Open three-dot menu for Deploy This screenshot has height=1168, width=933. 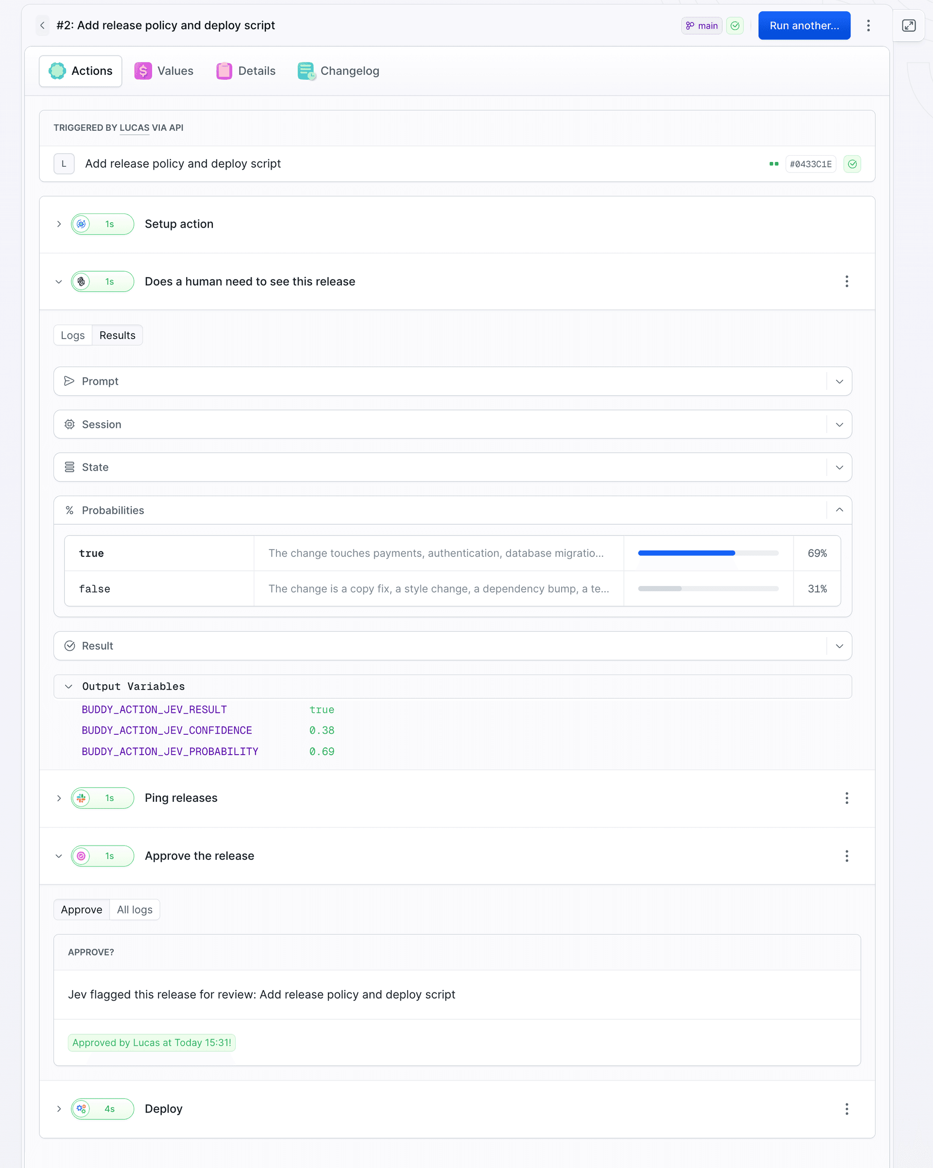point(847,1109)
